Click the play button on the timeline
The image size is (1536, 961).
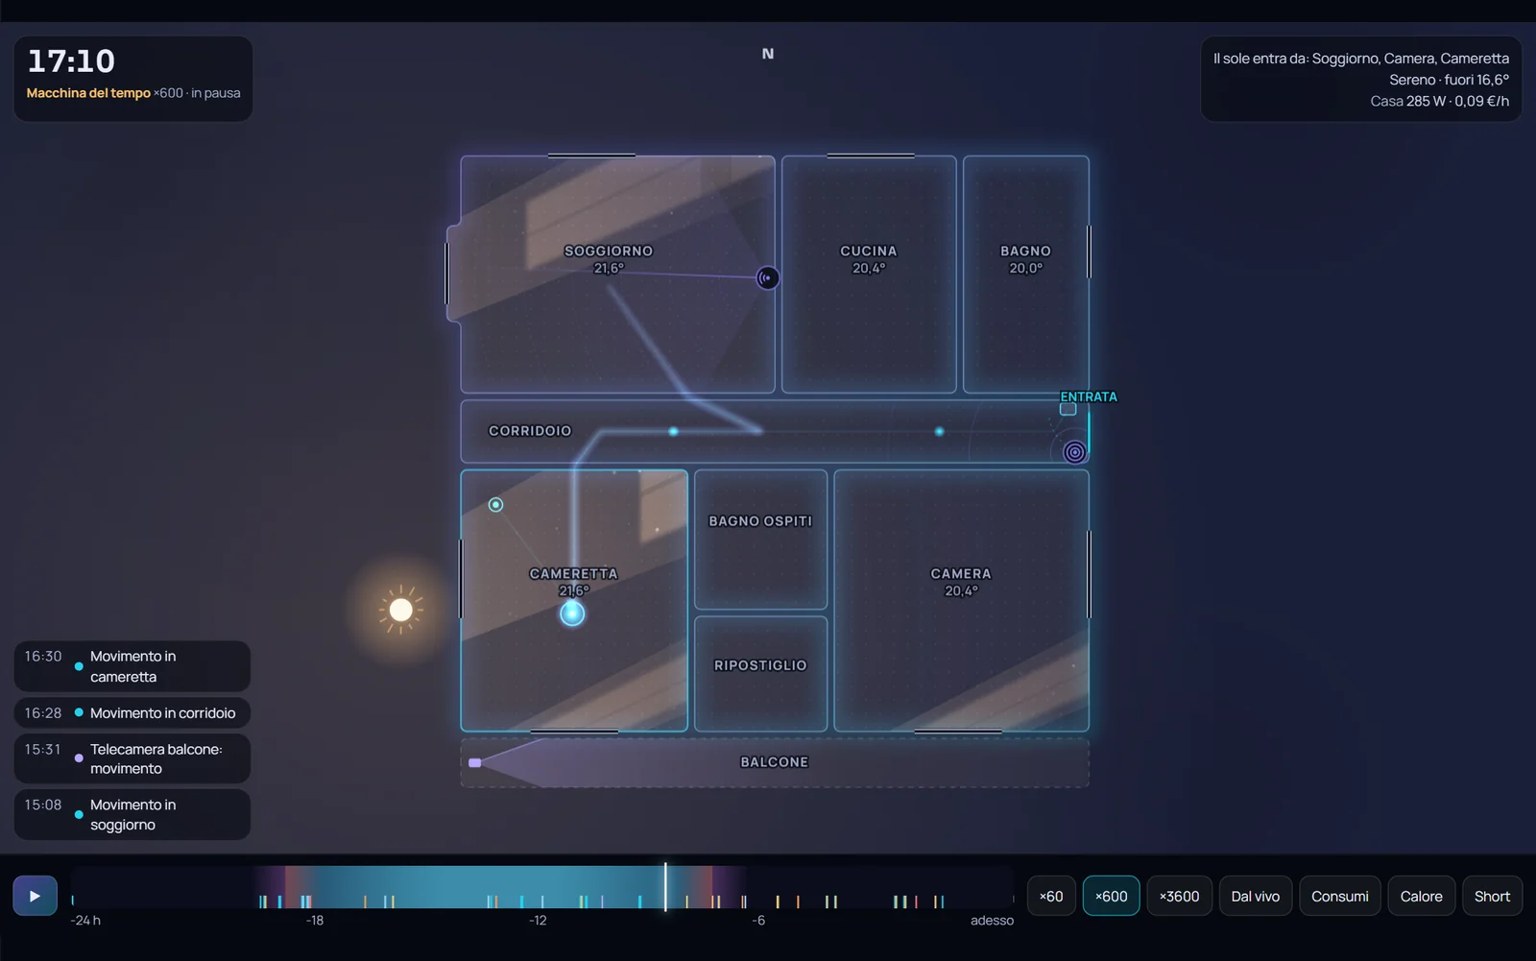point(35,896)
